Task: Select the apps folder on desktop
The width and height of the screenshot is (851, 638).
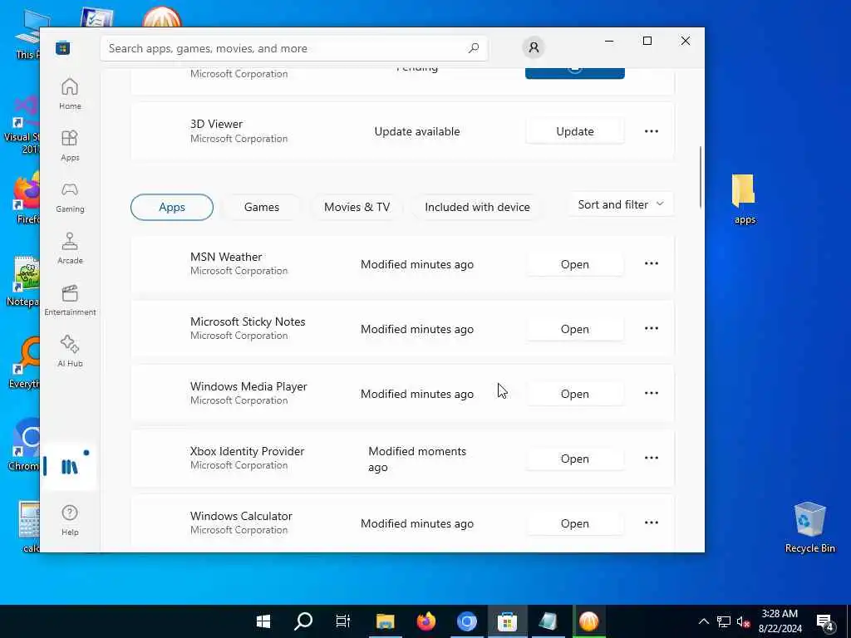Action: 744,199
